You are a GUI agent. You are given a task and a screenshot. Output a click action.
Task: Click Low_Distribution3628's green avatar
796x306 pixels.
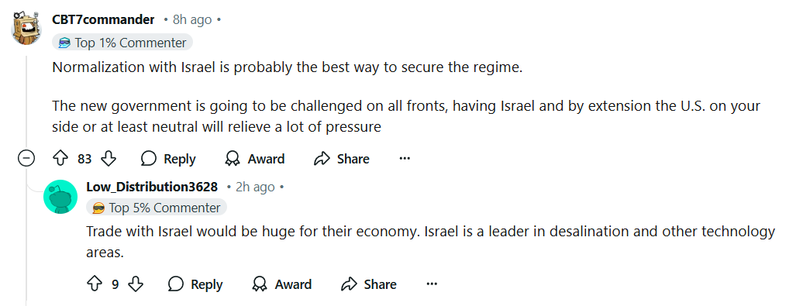pos(60,197)
